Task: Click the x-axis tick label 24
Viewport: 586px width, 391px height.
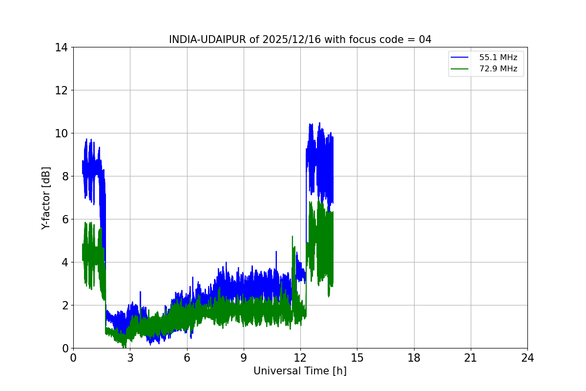Action: [x=527, y=358]
